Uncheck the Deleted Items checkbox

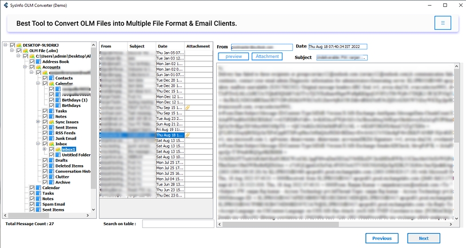click(45, 166)
